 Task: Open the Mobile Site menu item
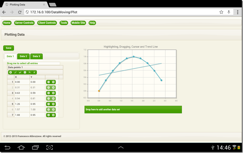[78, 23]
